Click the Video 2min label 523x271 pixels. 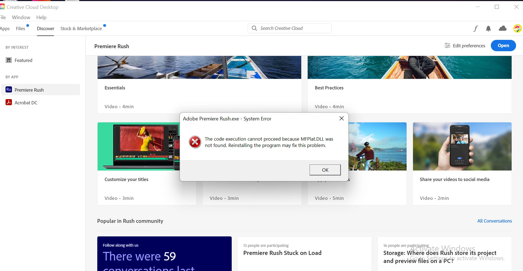click(x=434, y=198)
